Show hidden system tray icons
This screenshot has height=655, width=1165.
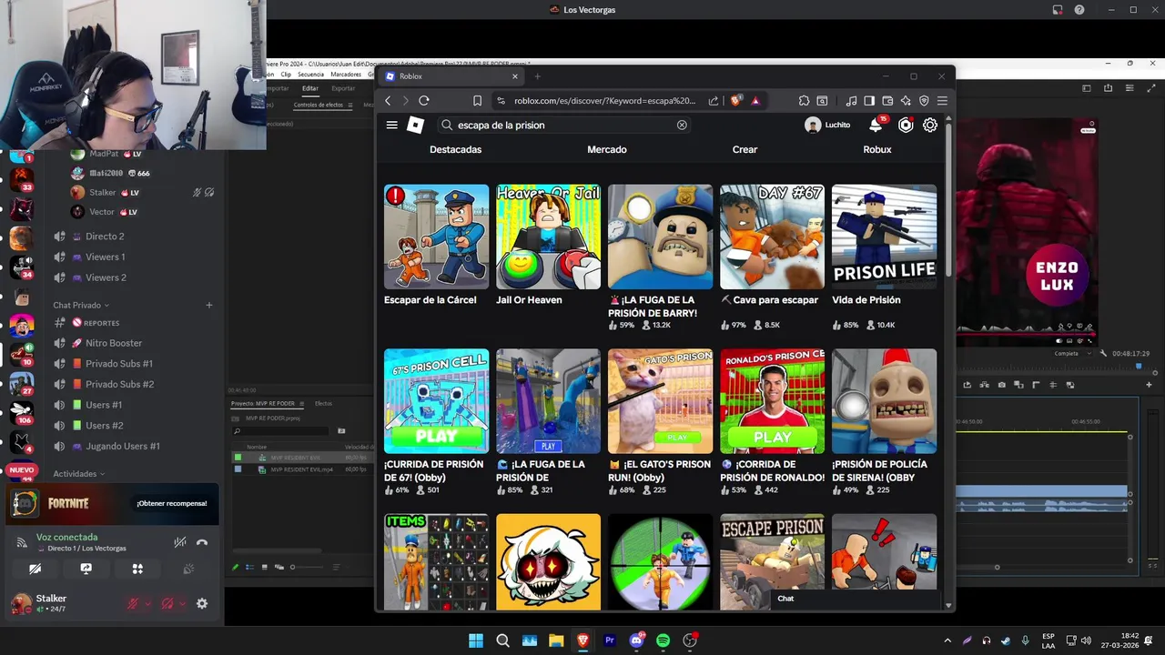[x=947, y=640]
